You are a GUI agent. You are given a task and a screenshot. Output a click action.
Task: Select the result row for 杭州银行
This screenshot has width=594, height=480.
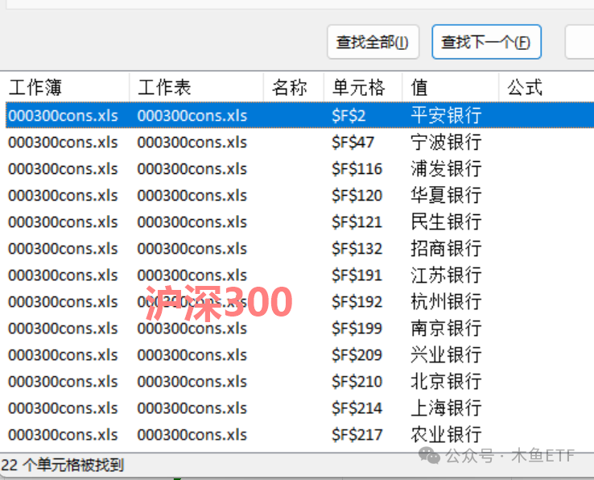point(299,302)
